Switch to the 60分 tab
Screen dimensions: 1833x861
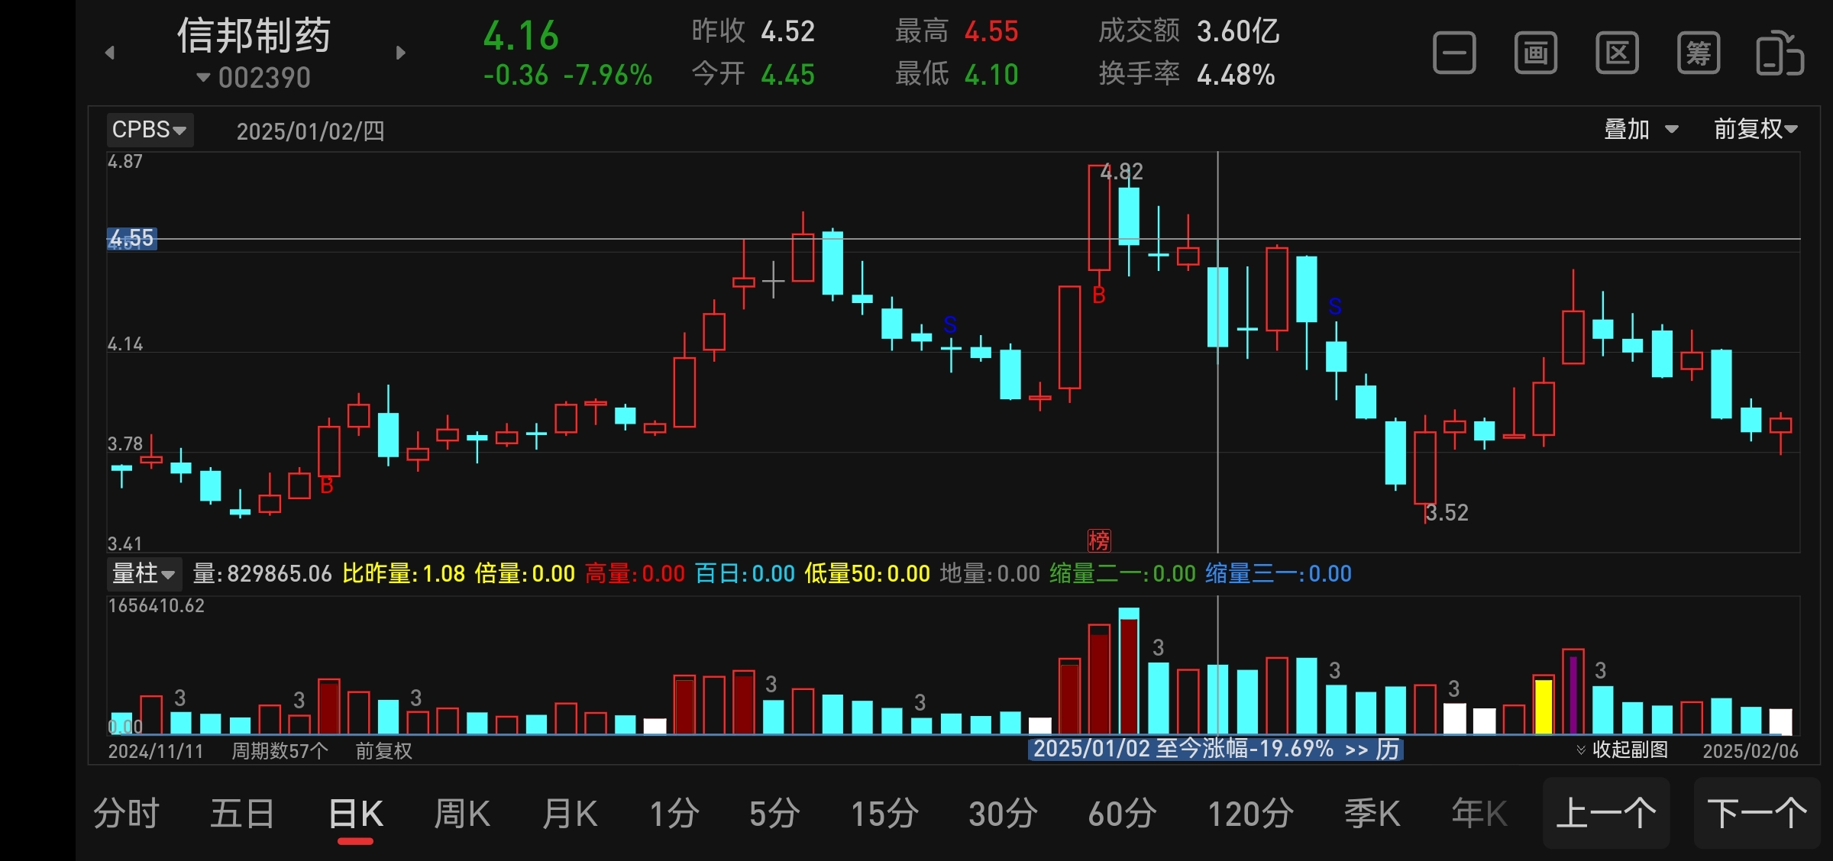pos(1122,814)
